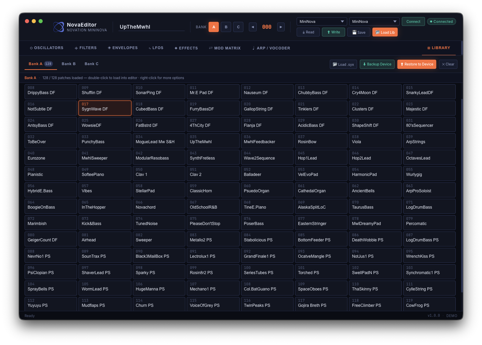Click Restore to Device button

pyautogui.click(x=417, y=64)
